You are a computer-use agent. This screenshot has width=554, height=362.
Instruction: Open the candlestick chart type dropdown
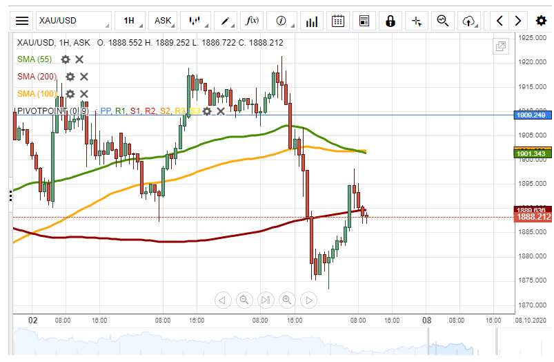click(x=195, y=21)
